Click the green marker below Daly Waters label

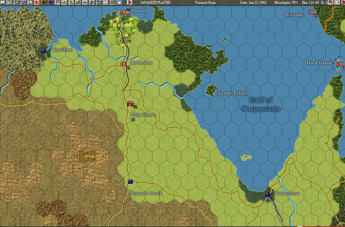pos(133,120)
